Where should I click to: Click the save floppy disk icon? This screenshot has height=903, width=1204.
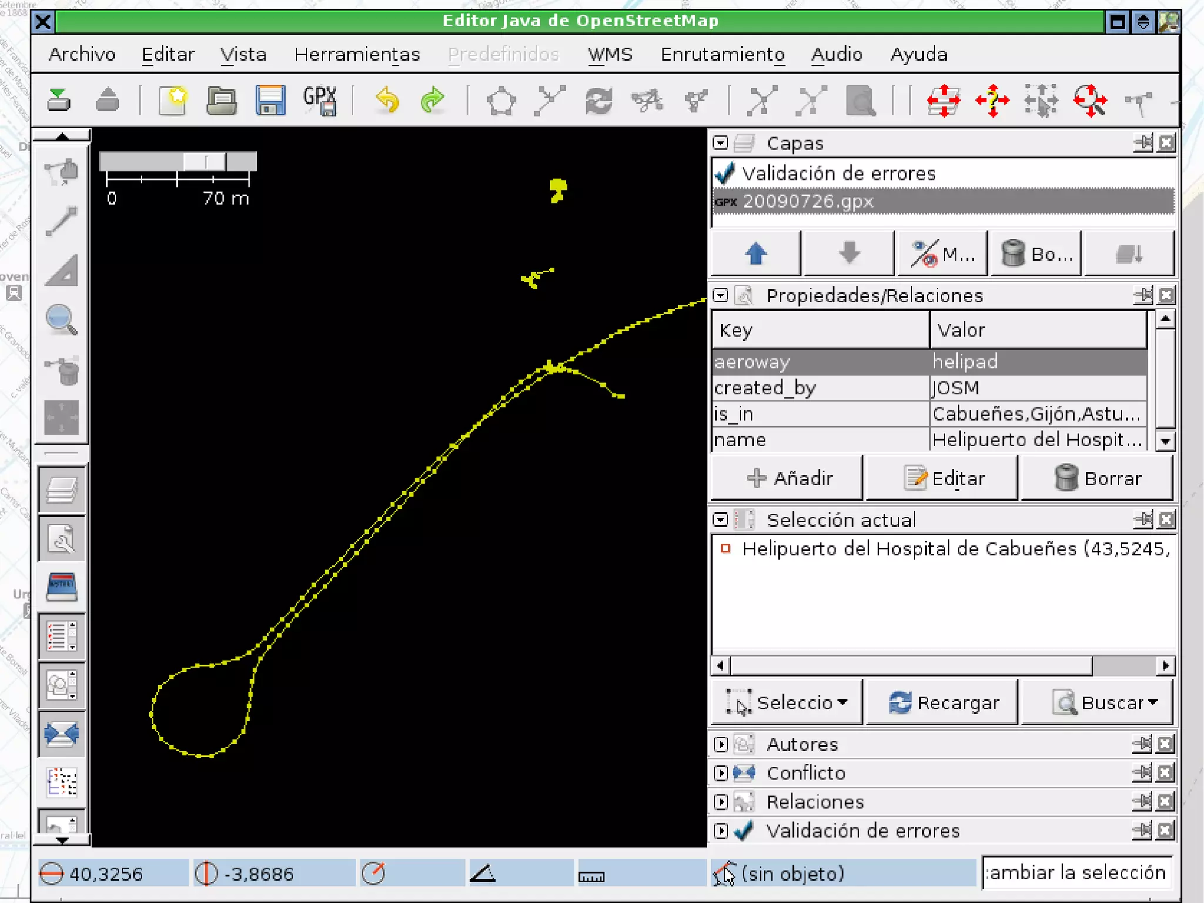pyautogui.click(x=270, y=101)
